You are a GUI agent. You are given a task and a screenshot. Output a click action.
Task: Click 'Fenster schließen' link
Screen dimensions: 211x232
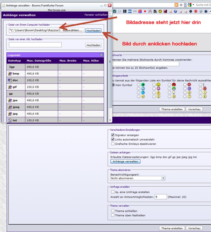coord(96,15)
